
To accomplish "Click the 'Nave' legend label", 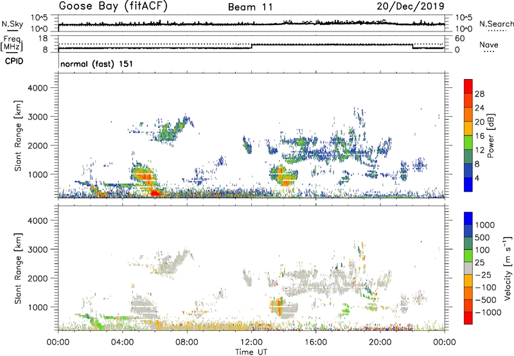I will [489, 45].
